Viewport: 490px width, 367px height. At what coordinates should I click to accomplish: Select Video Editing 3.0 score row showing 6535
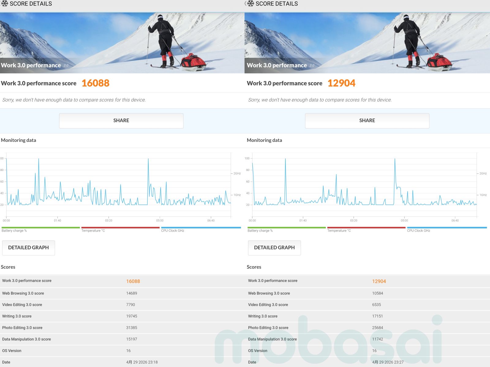tap(367, 305)
